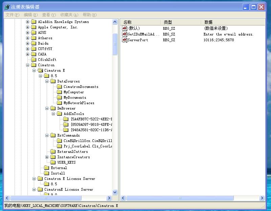This screenshot has width=271, height=211.
Task: Click the 类型 column header
Action: (x=181, y=22)
